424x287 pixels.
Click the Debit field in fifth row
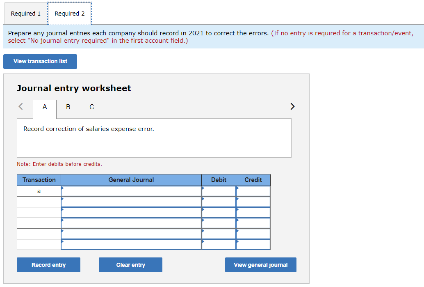(x=219, y=234)
